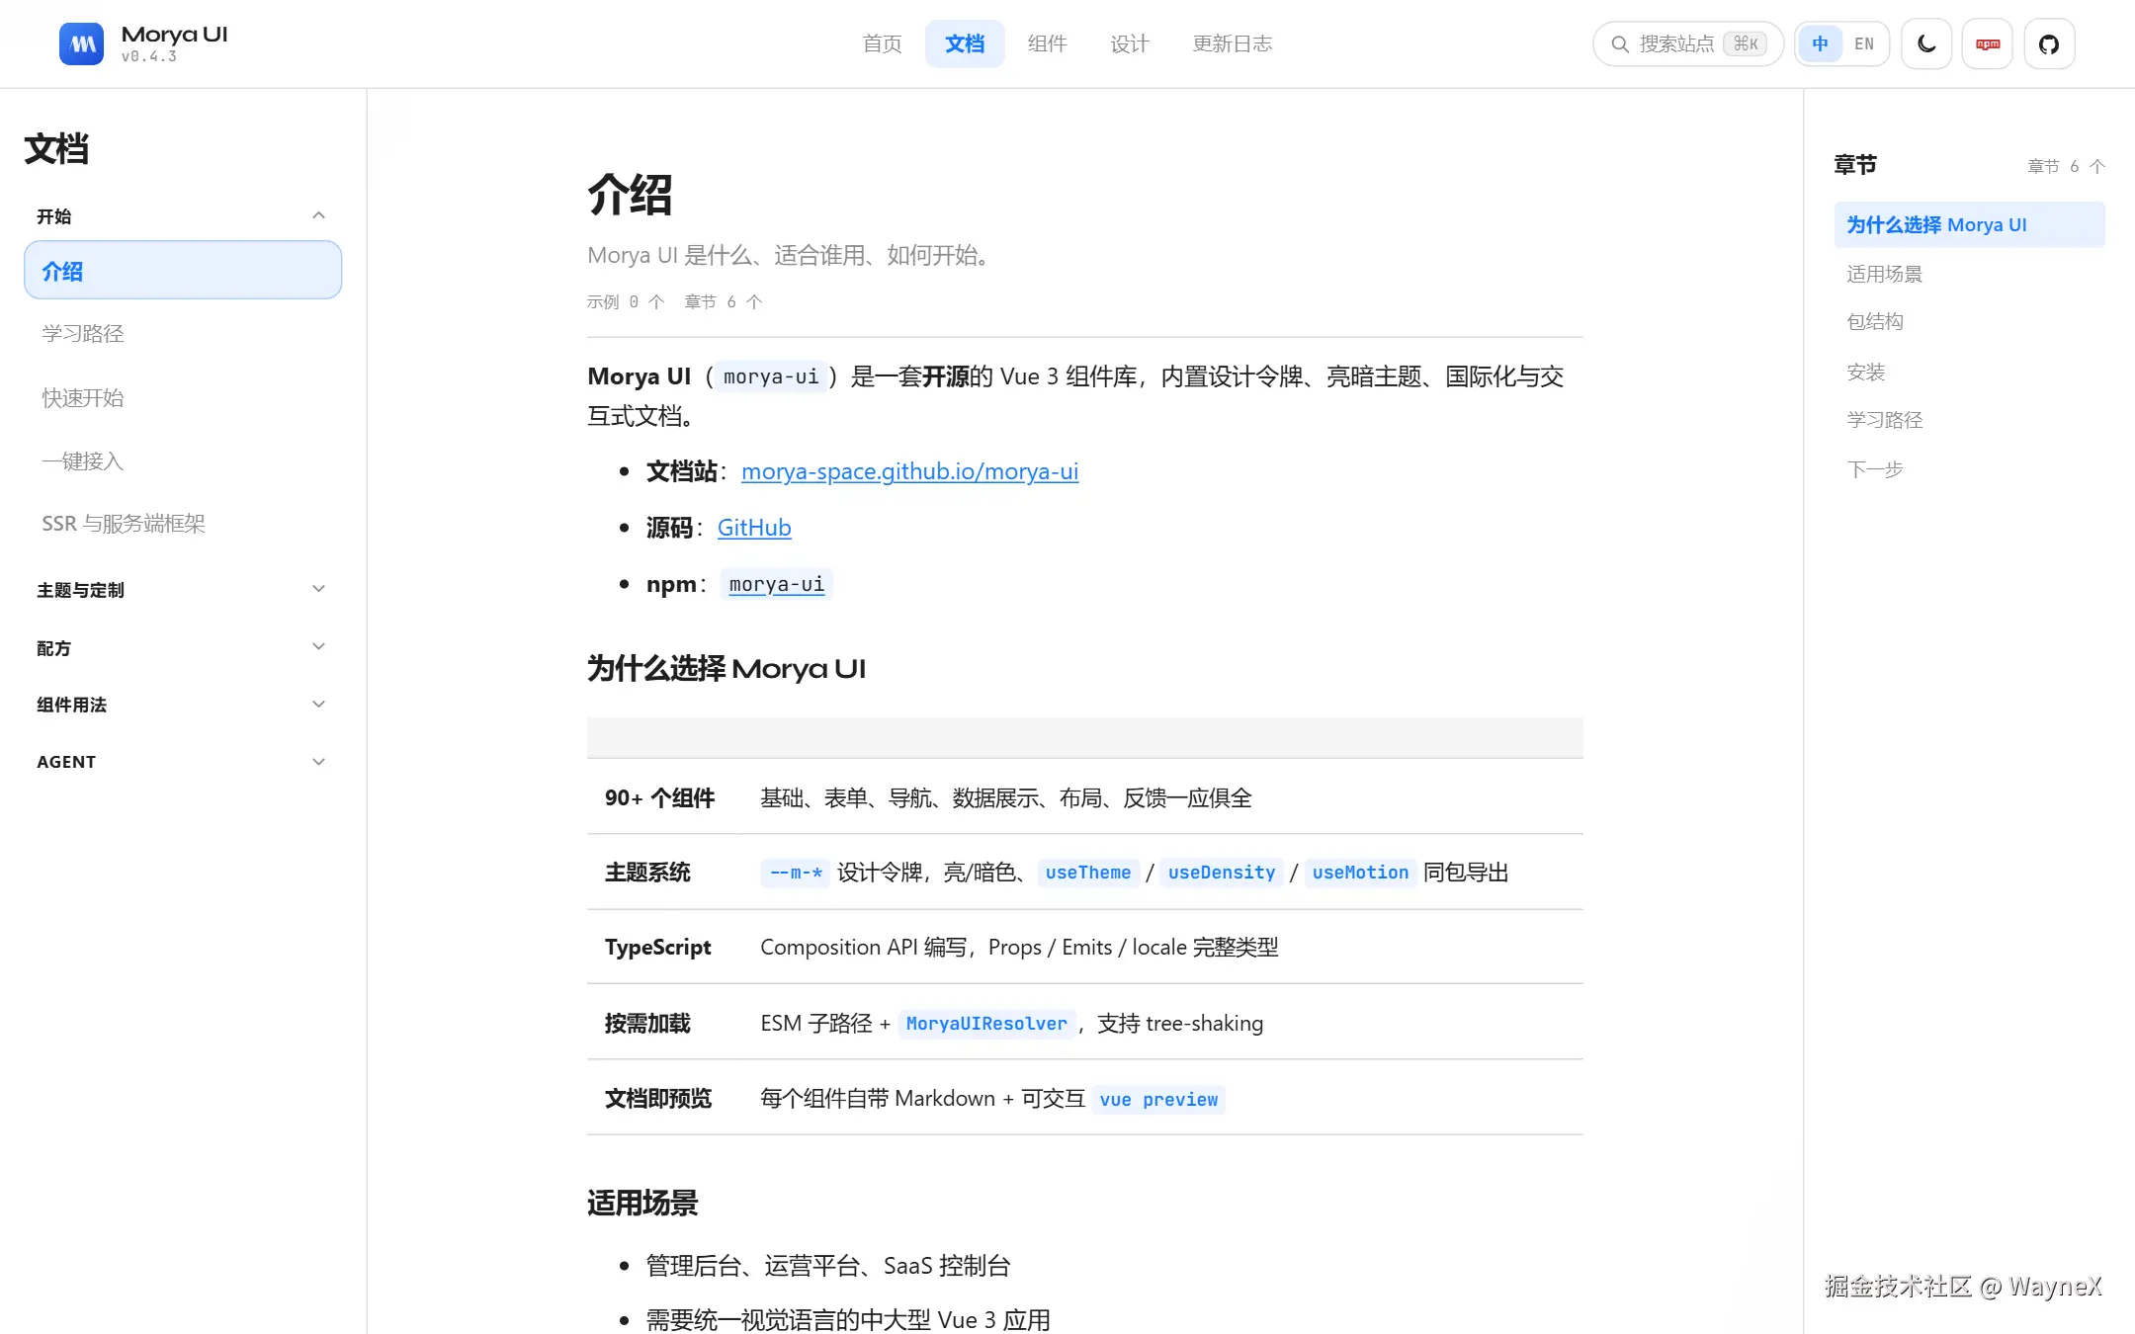Screen dimensions: 2135x1334
Task: Open the npm package icon link
Action: 1988,43
